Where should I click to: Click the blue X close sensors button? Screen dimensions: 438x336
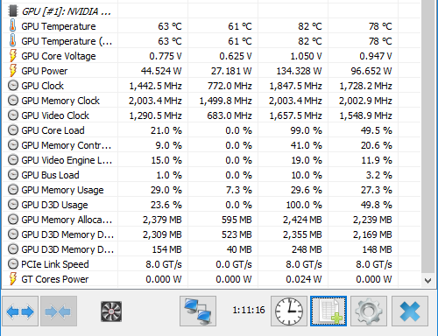410,311
